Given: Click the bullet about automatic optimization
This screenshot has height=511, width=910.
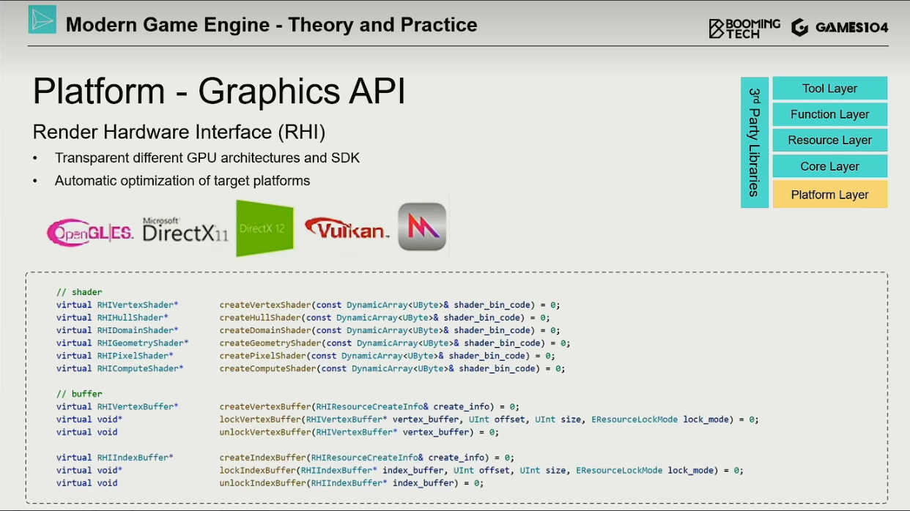Looking at the screenshot, I should point(182,181).
